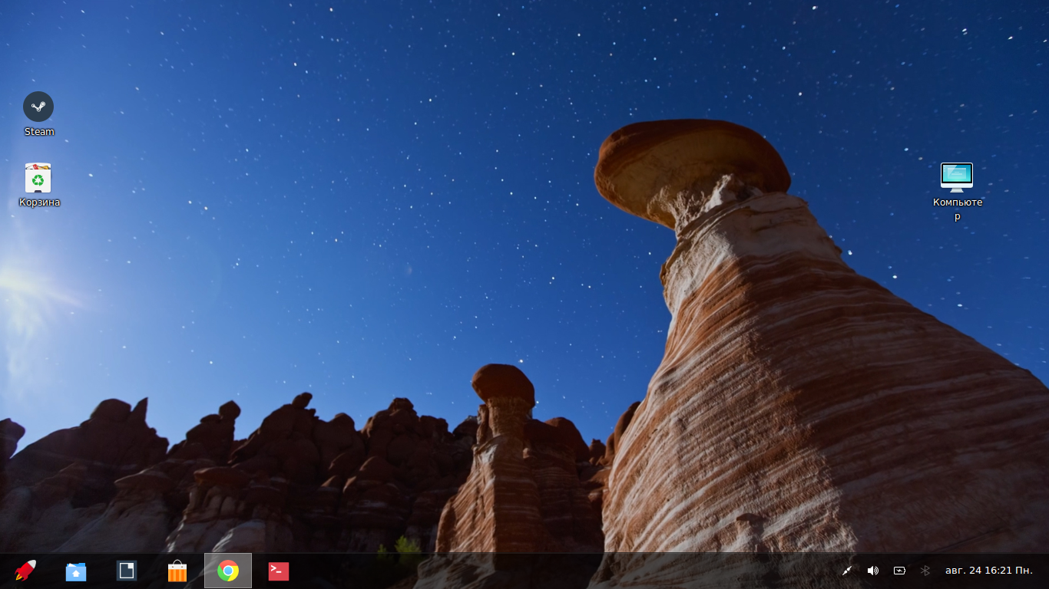
Task: Open the network connection tray icon
Action: coord(846,571)
